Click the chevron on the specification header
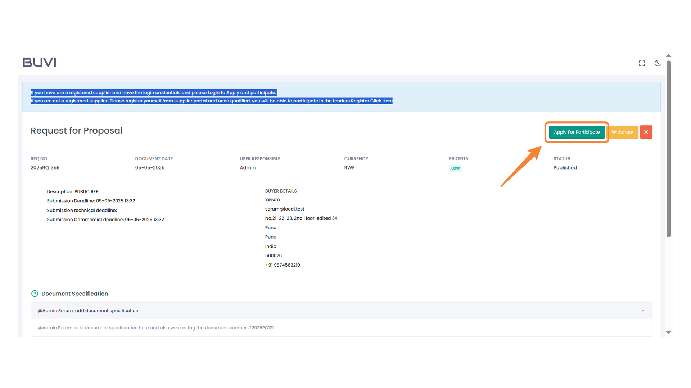Screen dimensions: 691x388 pos(643,311)
